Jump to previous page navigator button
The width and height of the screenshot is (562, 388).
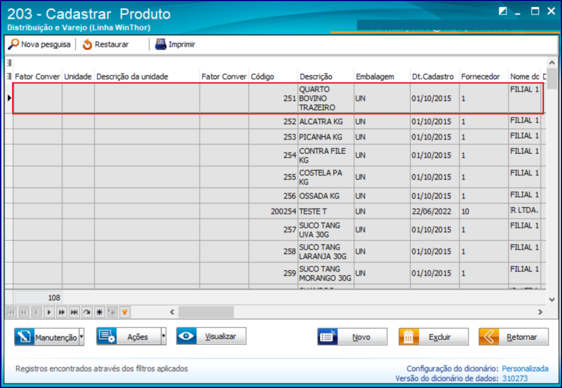click(23, 312)
